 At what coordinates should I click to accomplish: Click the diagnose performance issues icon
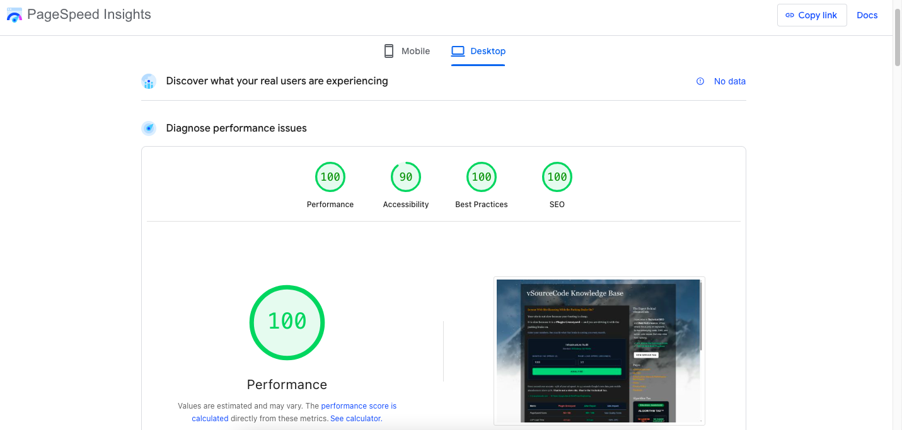pyautogui.click(x=149, y=128)
